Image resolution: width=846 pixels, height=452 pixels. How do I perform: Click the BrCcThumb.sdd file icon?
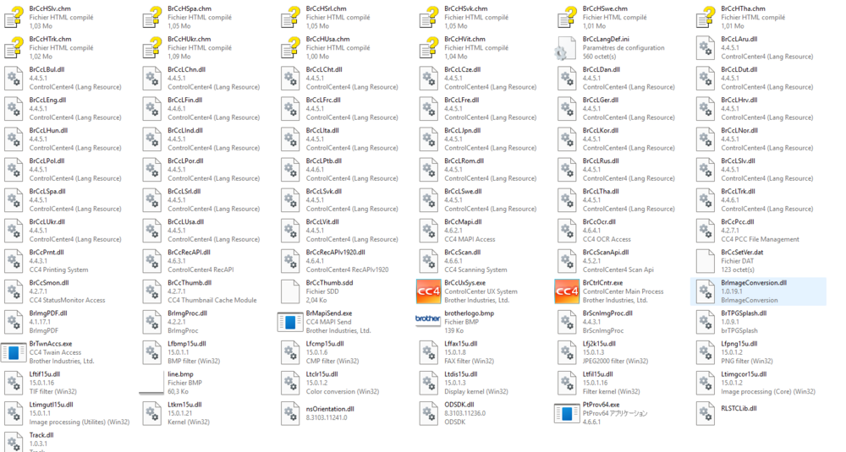pos(290,291)
